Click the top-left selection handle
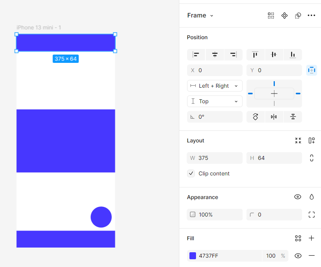321x267 pixels. [17, 34]
